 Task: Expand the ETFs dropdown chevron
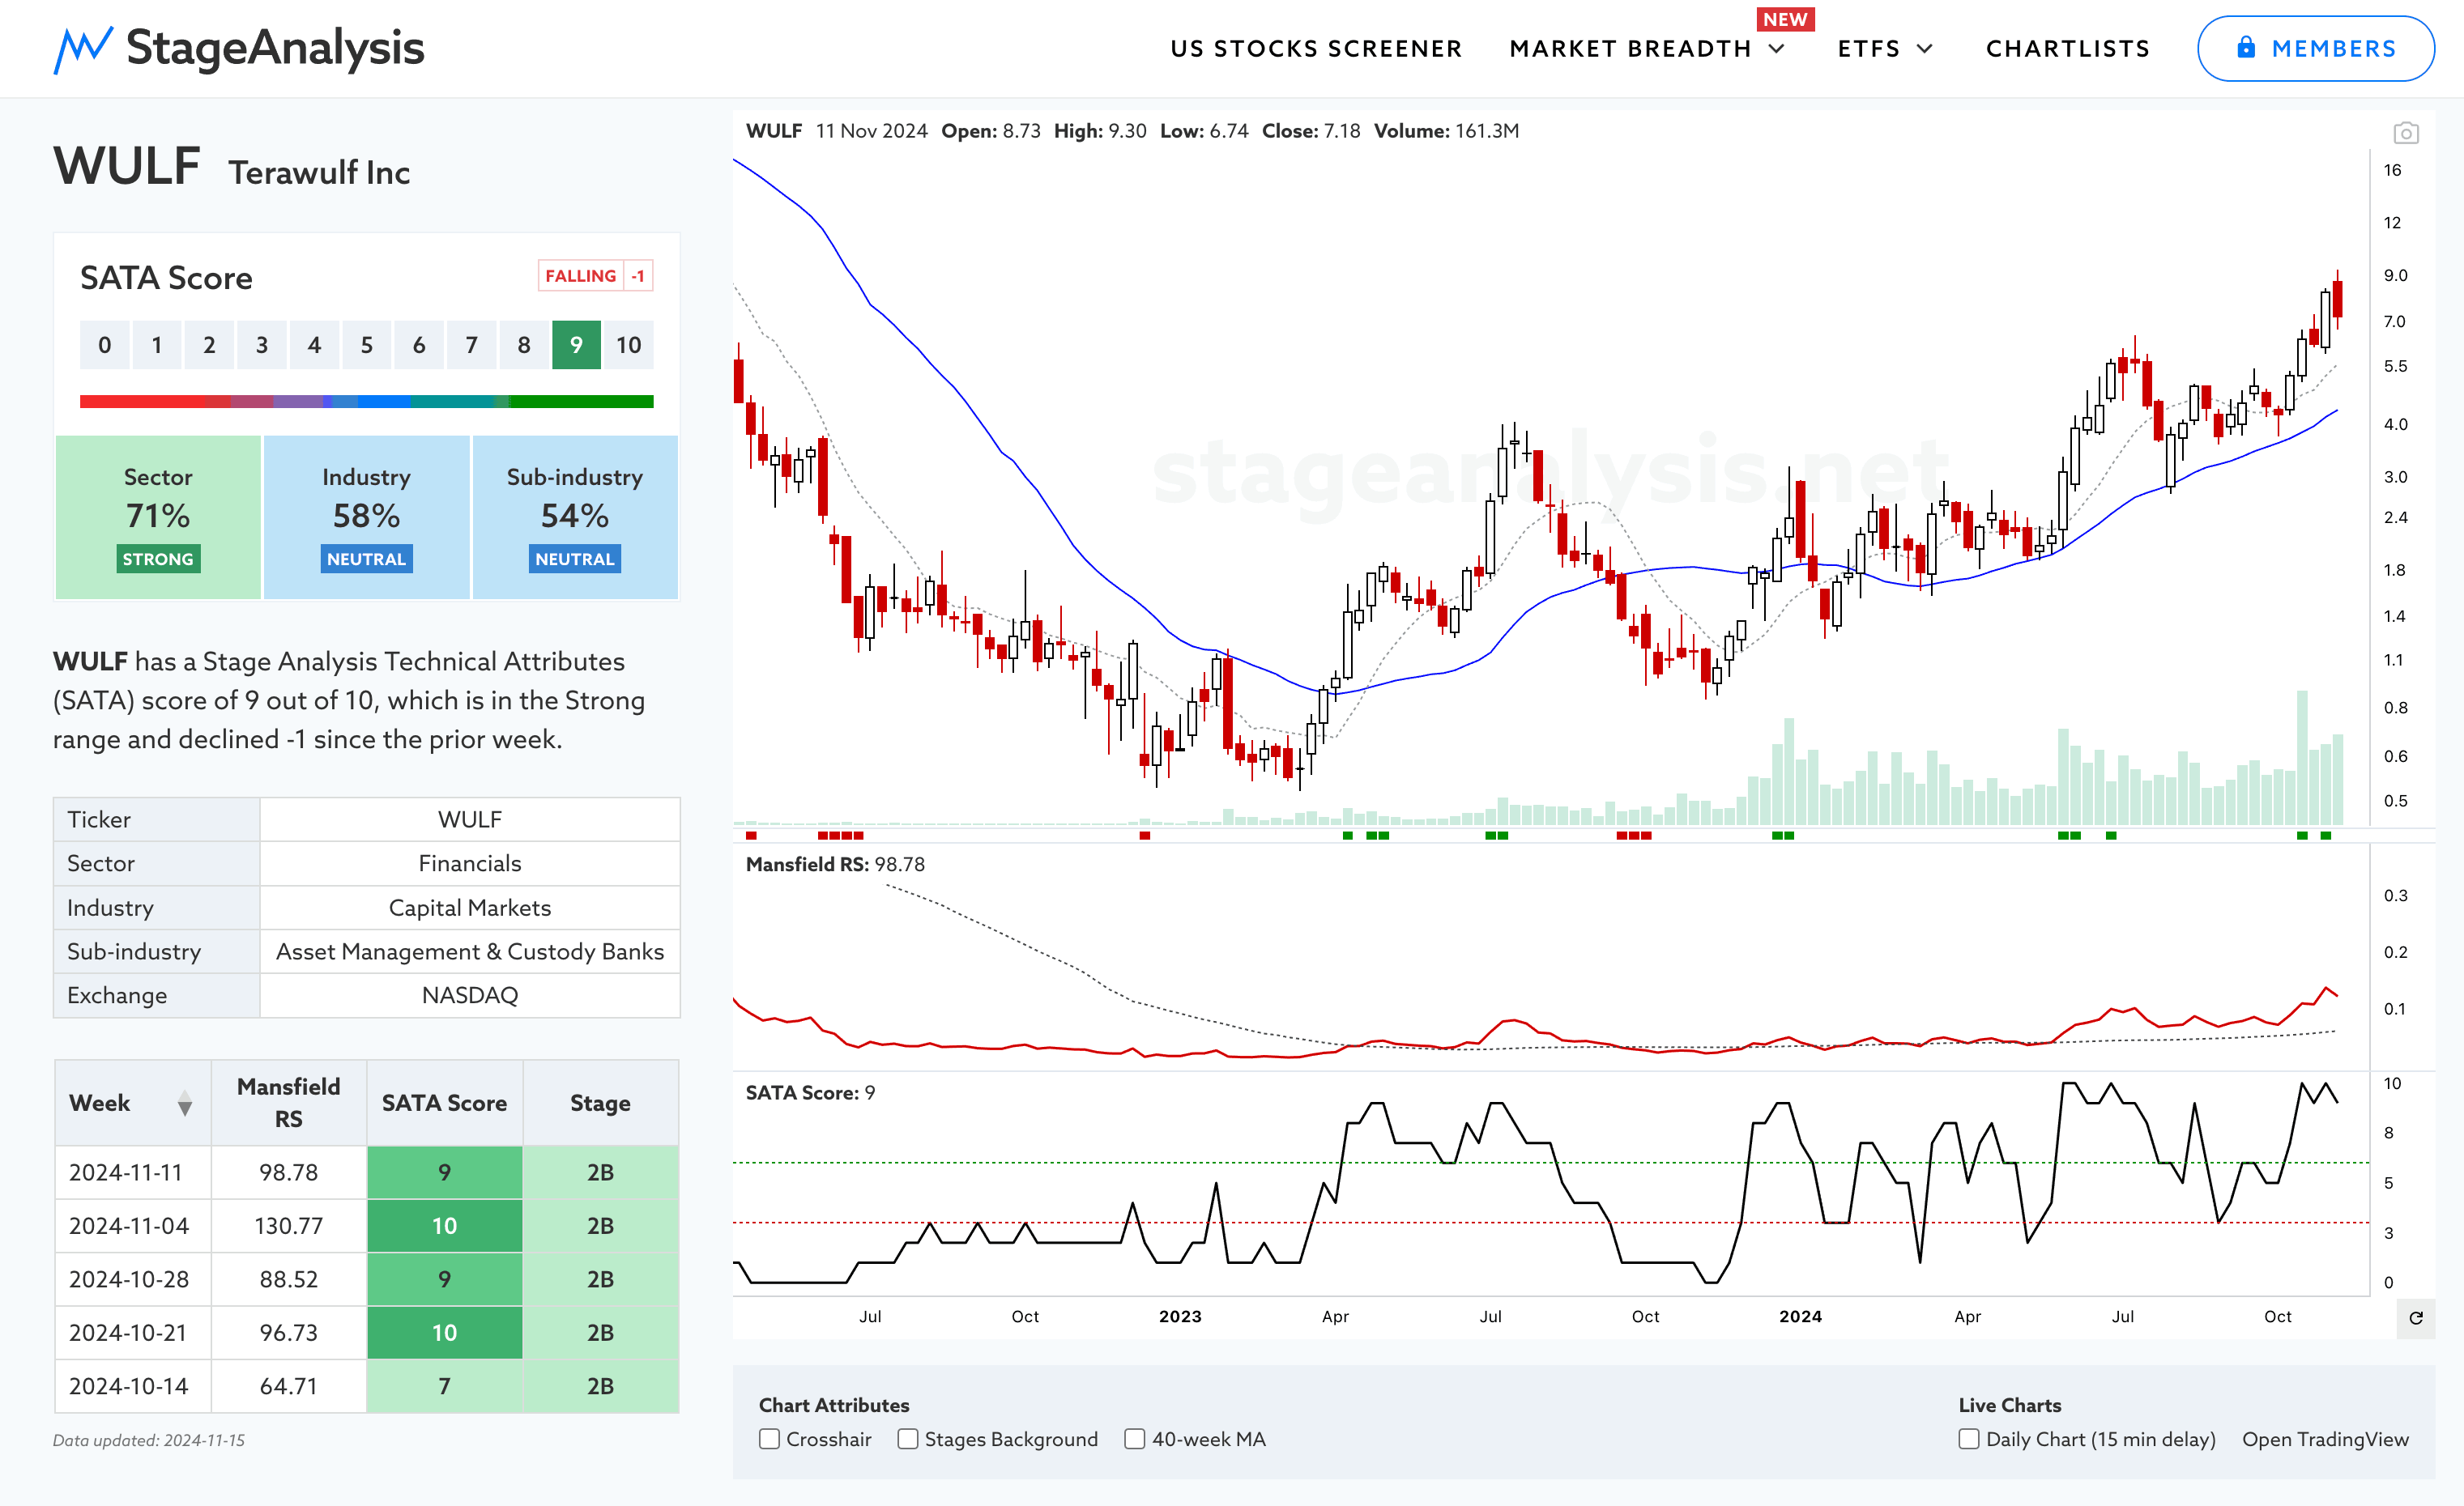[x=1925, y=49]
